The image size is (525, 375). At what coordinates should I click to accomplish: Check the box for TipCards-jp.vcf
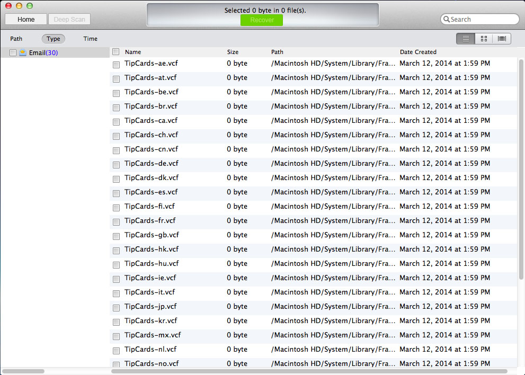coord(116,308)
